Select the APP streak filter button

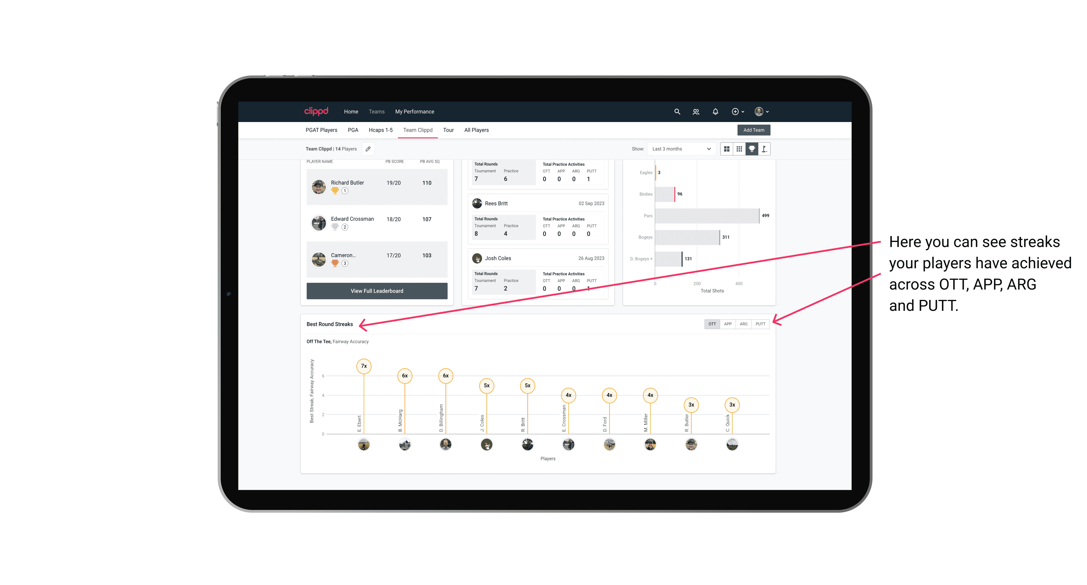(728, 324)
